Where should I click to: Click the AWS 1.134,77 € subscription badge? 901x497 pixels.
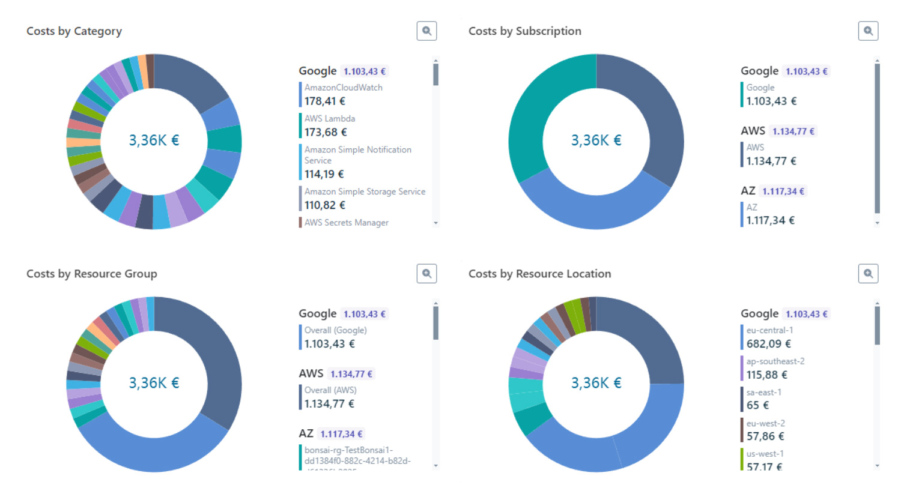[x=793, y=131]
